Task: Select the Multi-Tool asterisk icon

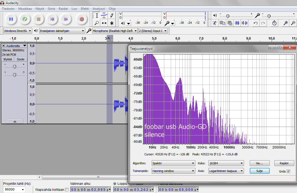Action: (111, 23)
